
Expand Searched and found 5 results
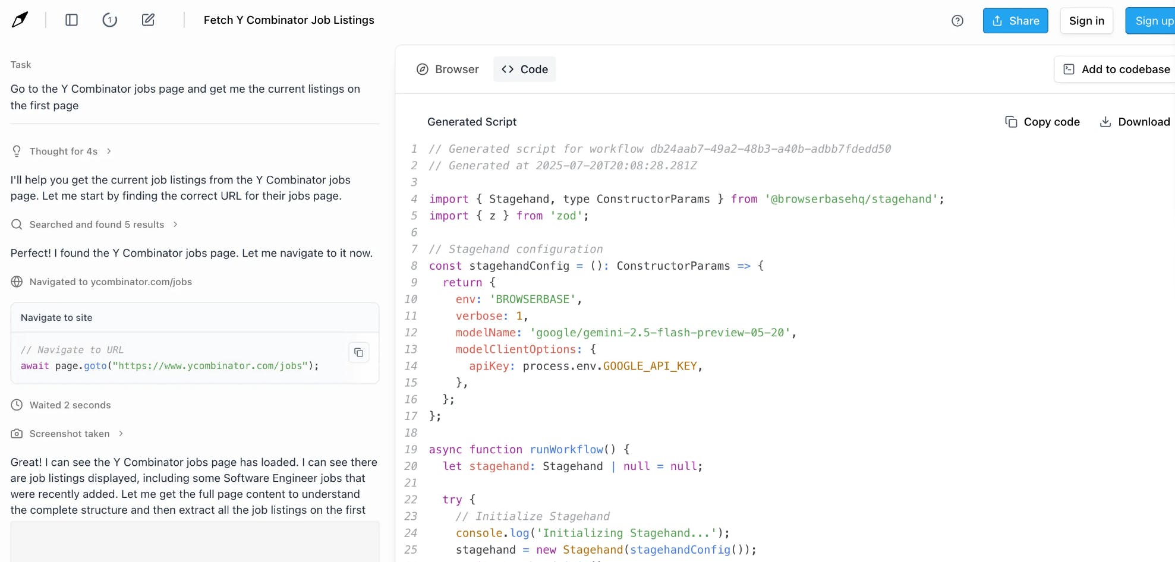tap(95, 225)
